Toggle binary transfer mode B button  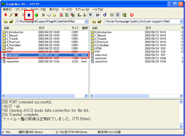67,15
